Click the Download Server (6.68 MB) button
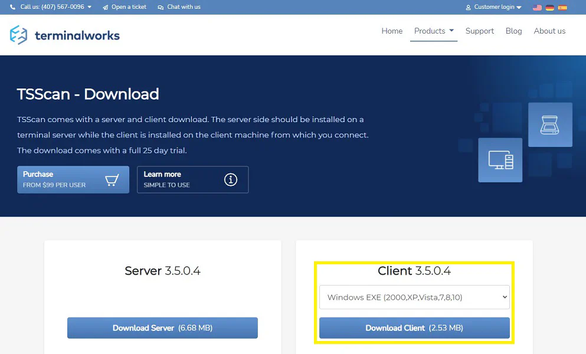Image resolution: width=586 pixels, height=354 pixels. coord(162,328)
